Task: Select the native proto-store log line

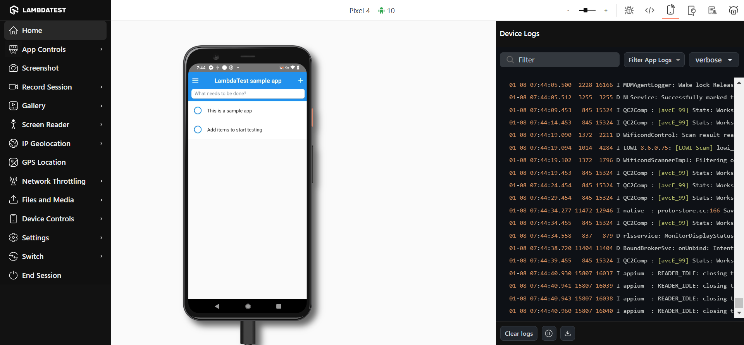Action: click(622, 210)
